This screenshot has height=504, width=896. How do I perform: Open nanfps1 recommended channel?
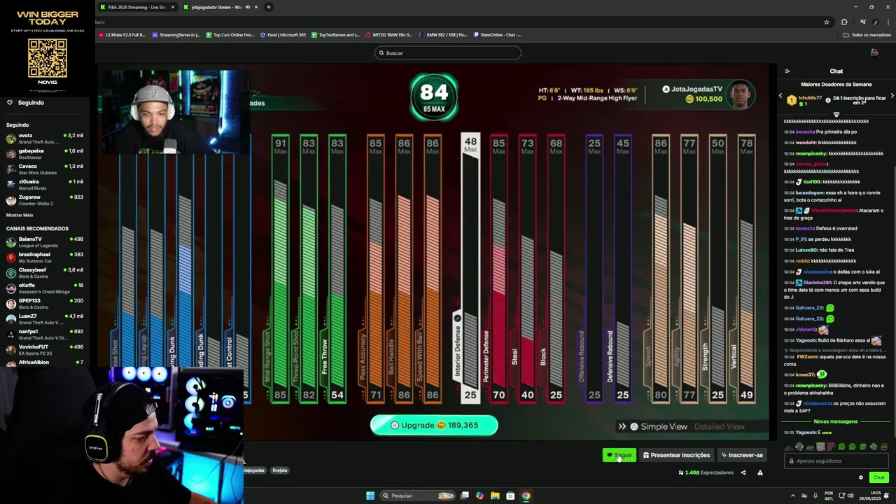45,334
